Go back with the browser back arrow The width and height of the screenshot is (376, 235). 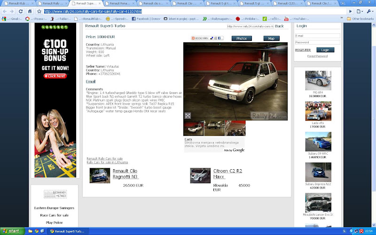5,11
